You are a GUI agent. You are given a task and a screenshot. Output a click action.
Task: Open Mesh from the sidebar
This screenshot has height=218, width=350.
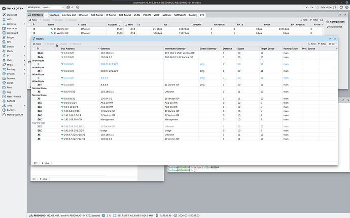10,51
